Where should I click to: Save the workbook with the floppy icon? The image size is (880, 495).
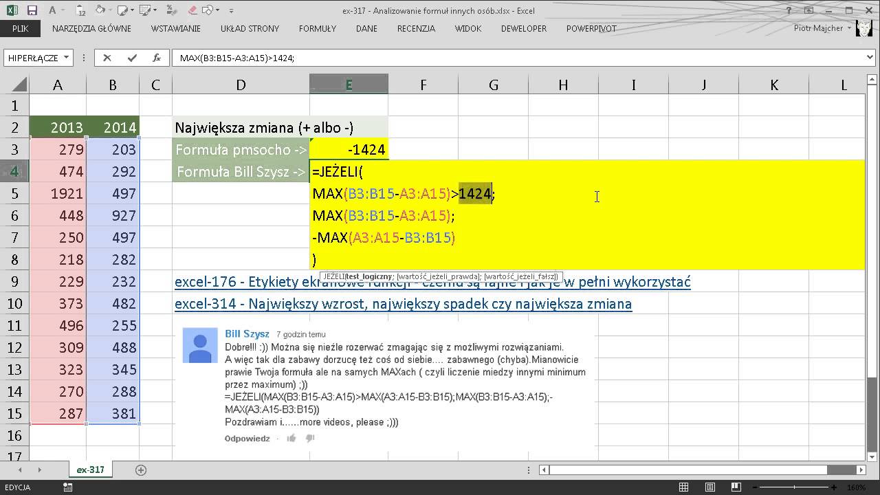coord(33,10)
